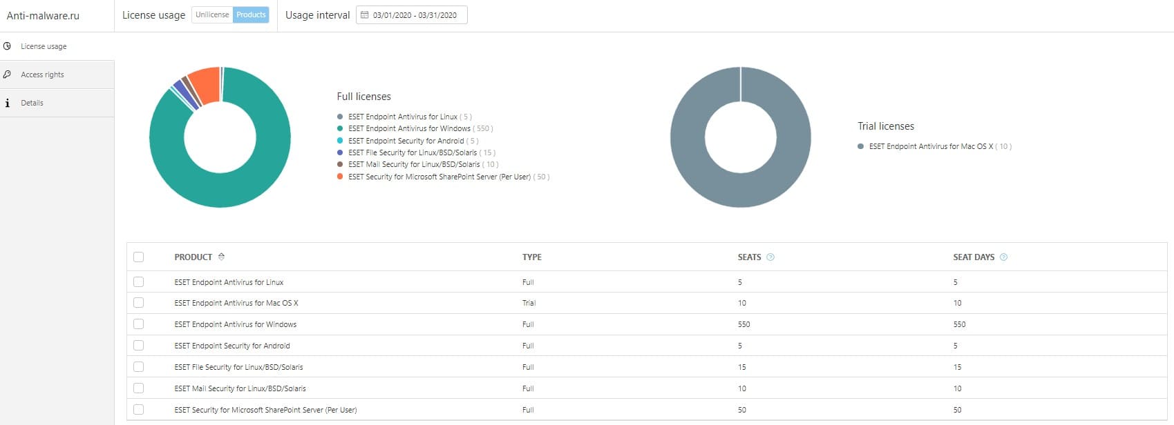
Task: Click the ESET Endpoint Security for Android legend dot
Action: click(340, 141)
